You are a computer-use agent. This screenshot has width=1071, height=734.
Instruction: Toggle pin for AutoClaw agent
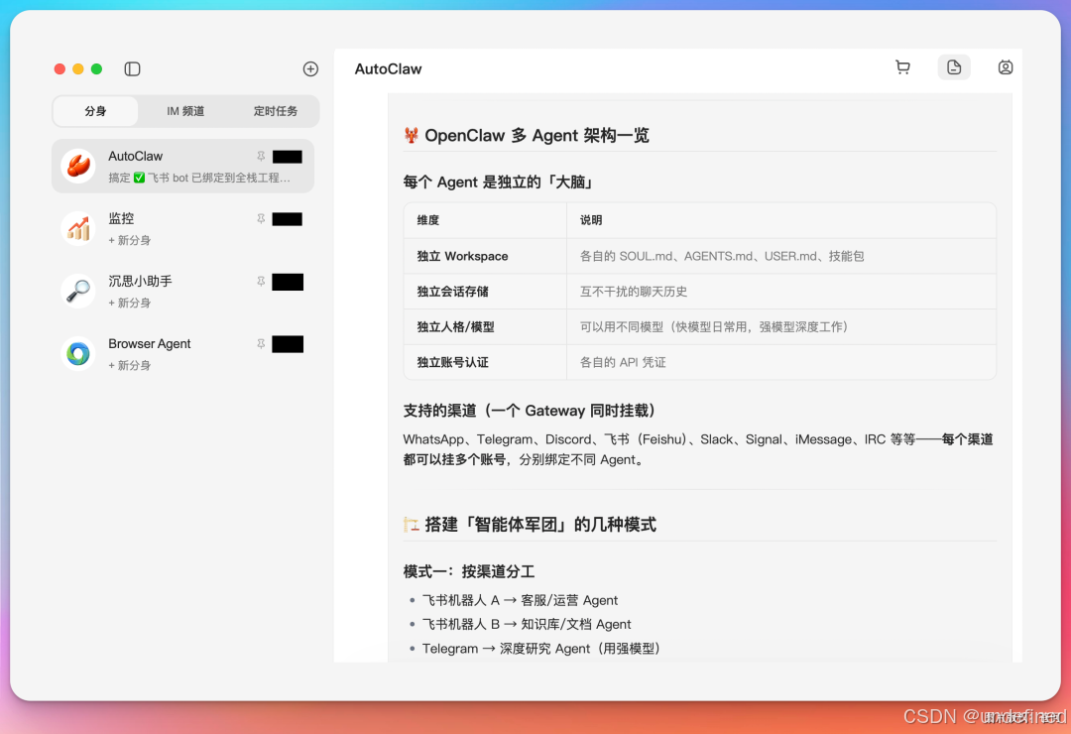click(261, 157)
